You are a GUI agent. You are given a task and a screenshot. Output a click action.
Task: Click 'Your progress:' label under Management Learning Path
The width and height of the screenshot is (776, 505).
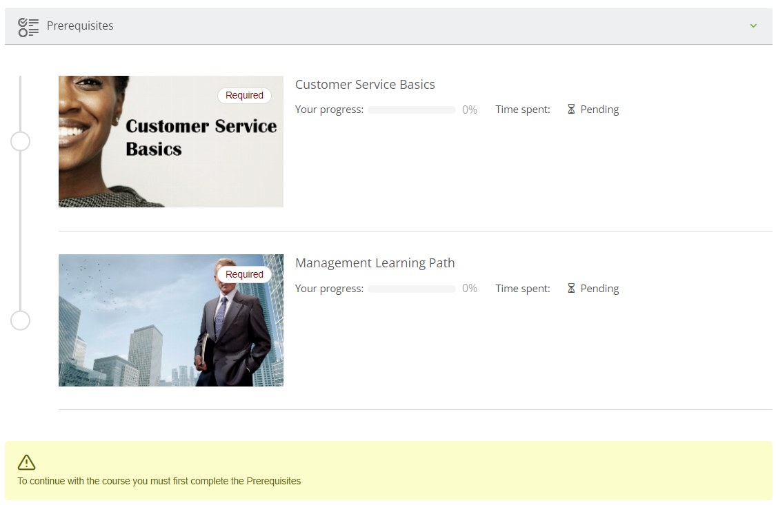[x=330, y=289]
